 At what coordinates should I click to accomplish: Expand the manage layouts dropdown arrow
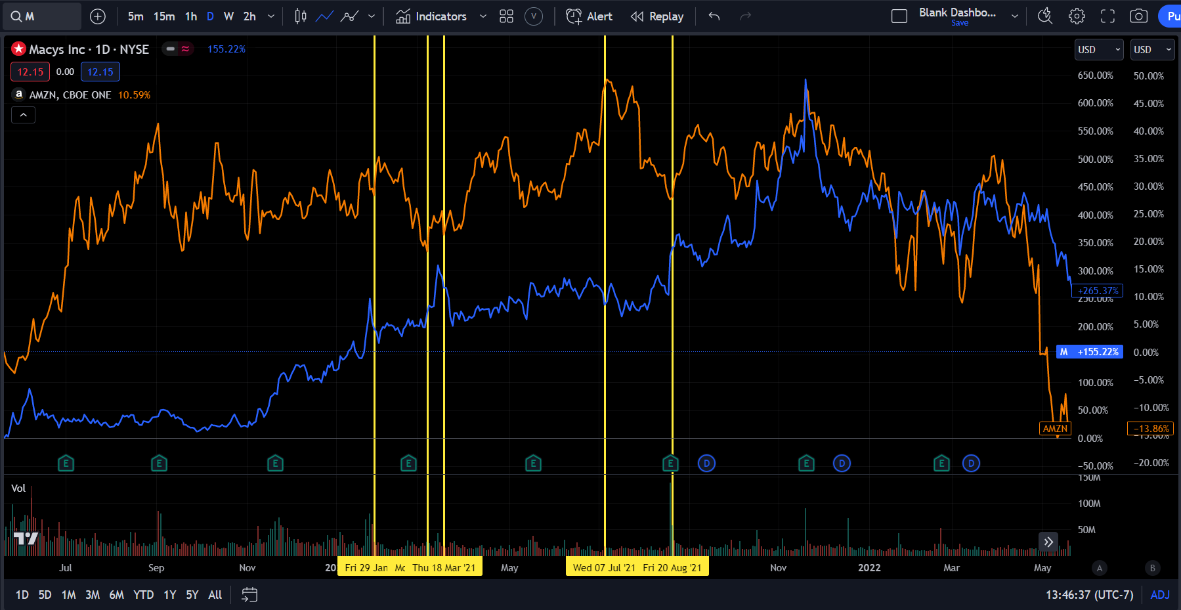point(1015,16)
